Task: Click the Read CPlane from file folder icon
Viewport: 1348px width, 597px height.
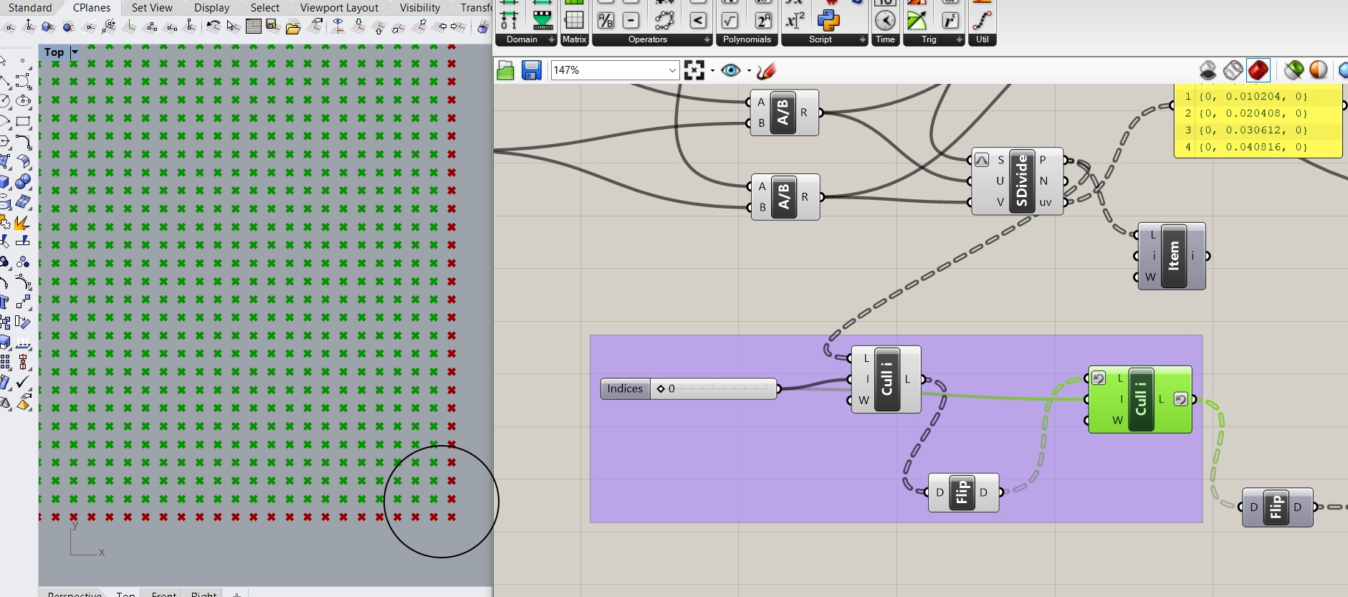Action: point(292,27)
